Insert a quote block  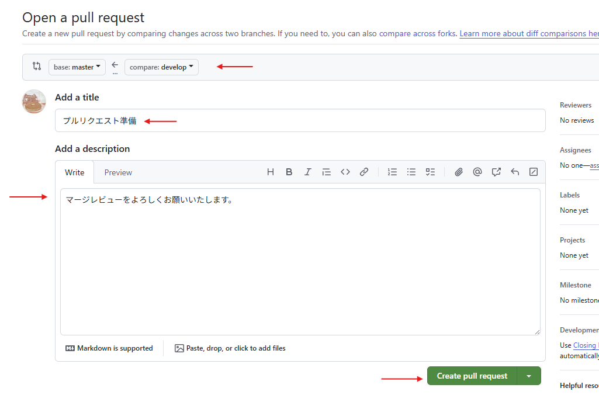pos(327,172)
